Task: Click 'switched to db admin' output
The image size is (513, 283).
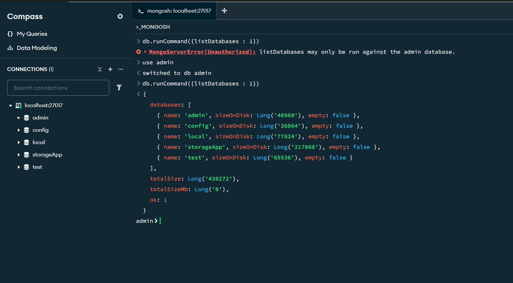Action: click(177, 73)
